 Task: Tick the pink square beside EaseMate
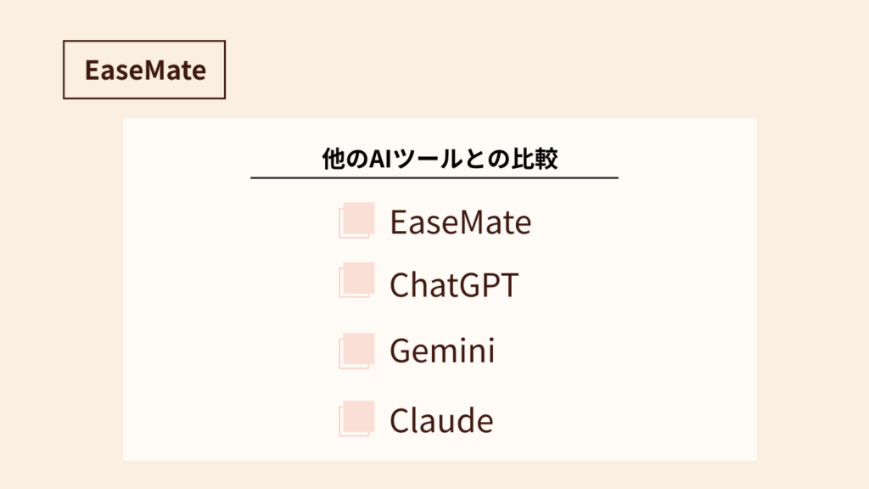point(357,220)
